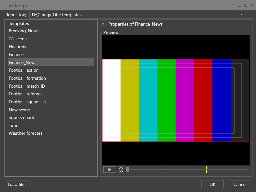256x192 pixels.
Task: Click the second yellow timeline marker
Action: point(206,170)
